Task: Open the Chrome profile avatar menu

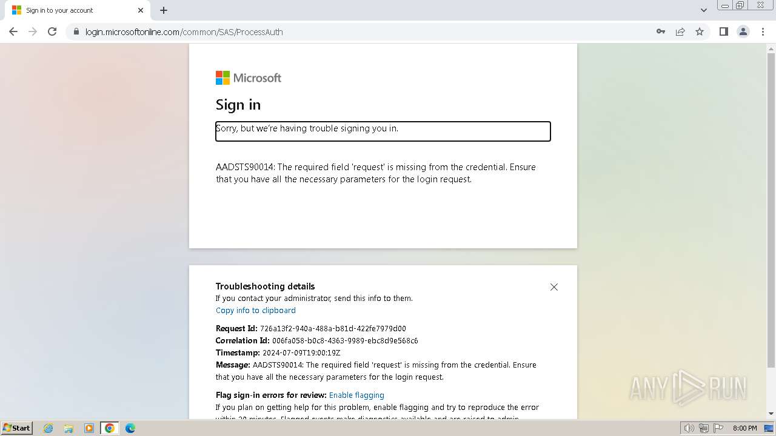Action: coord(743,31)
